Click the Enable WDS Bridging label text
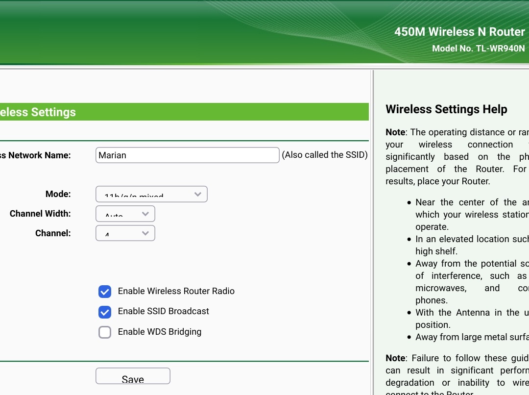529x395 pixels. [159, 332]
